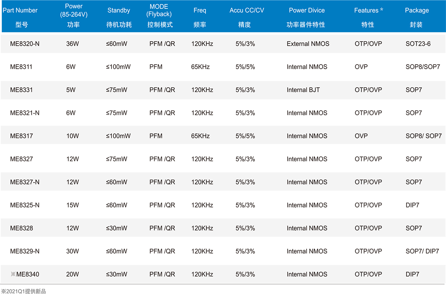Screen dimensions: 446x294
Task: Open the ME8320-N part number
Action: point(25,44)
